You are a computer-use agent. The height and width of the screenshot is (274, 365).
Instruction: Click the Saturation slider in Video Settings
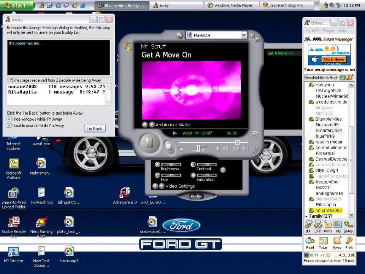click(207, 175)
